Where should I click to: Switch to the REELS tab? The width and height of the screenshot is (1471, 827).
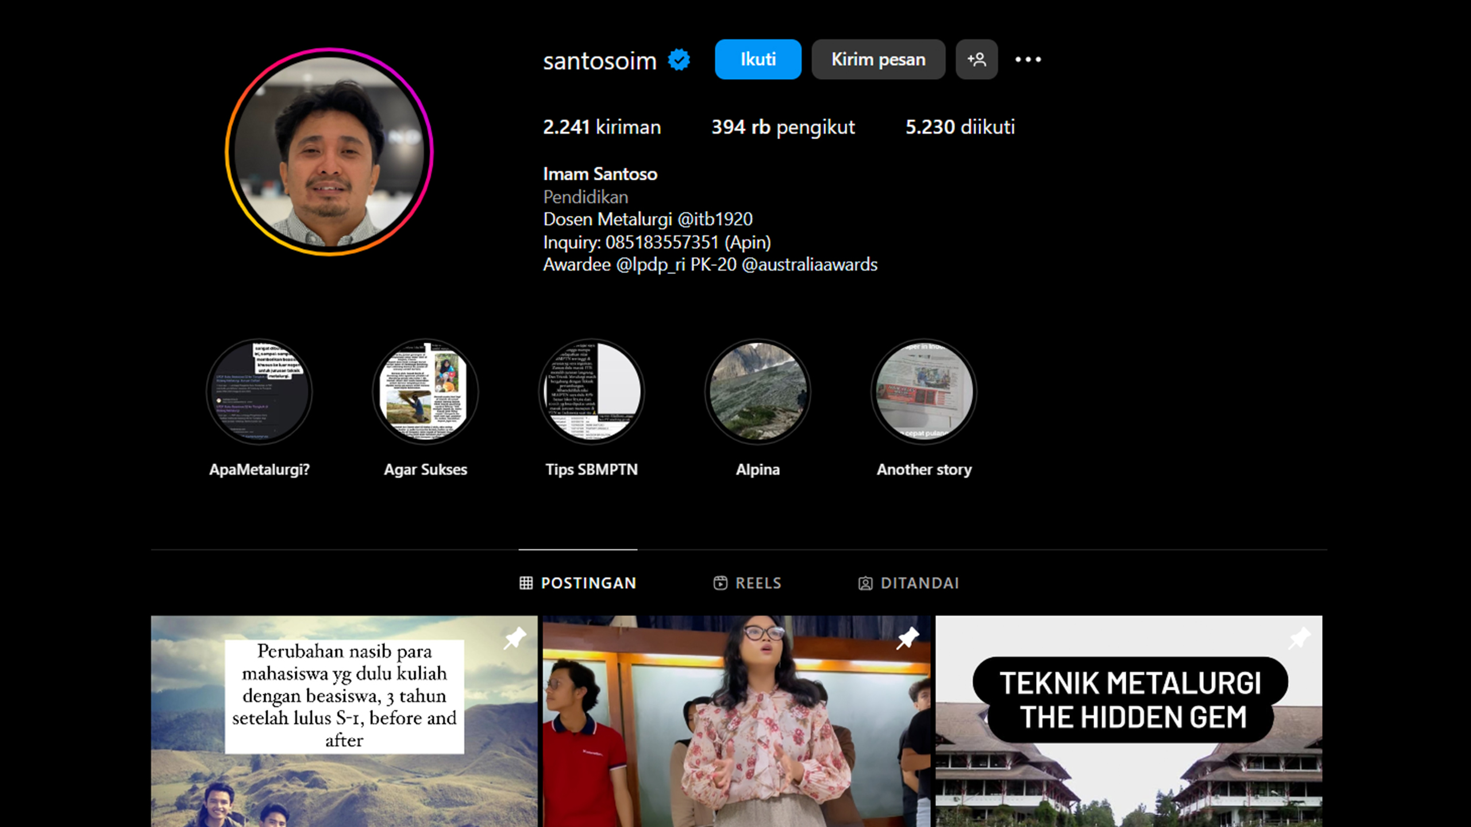747,583
